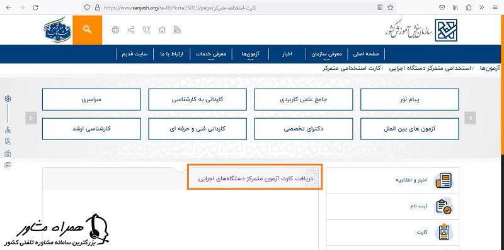Open سایت قدیم menu item

(135, 54)
